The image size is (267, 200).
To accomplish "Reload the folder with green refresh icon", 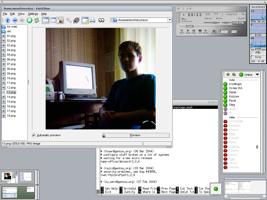I will click(x=37, y=20).
